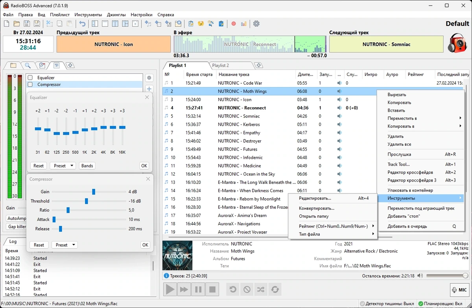The image size is (472, 308).
Task: Open the 'Справка' menu
Action: (x=166, y=15)
